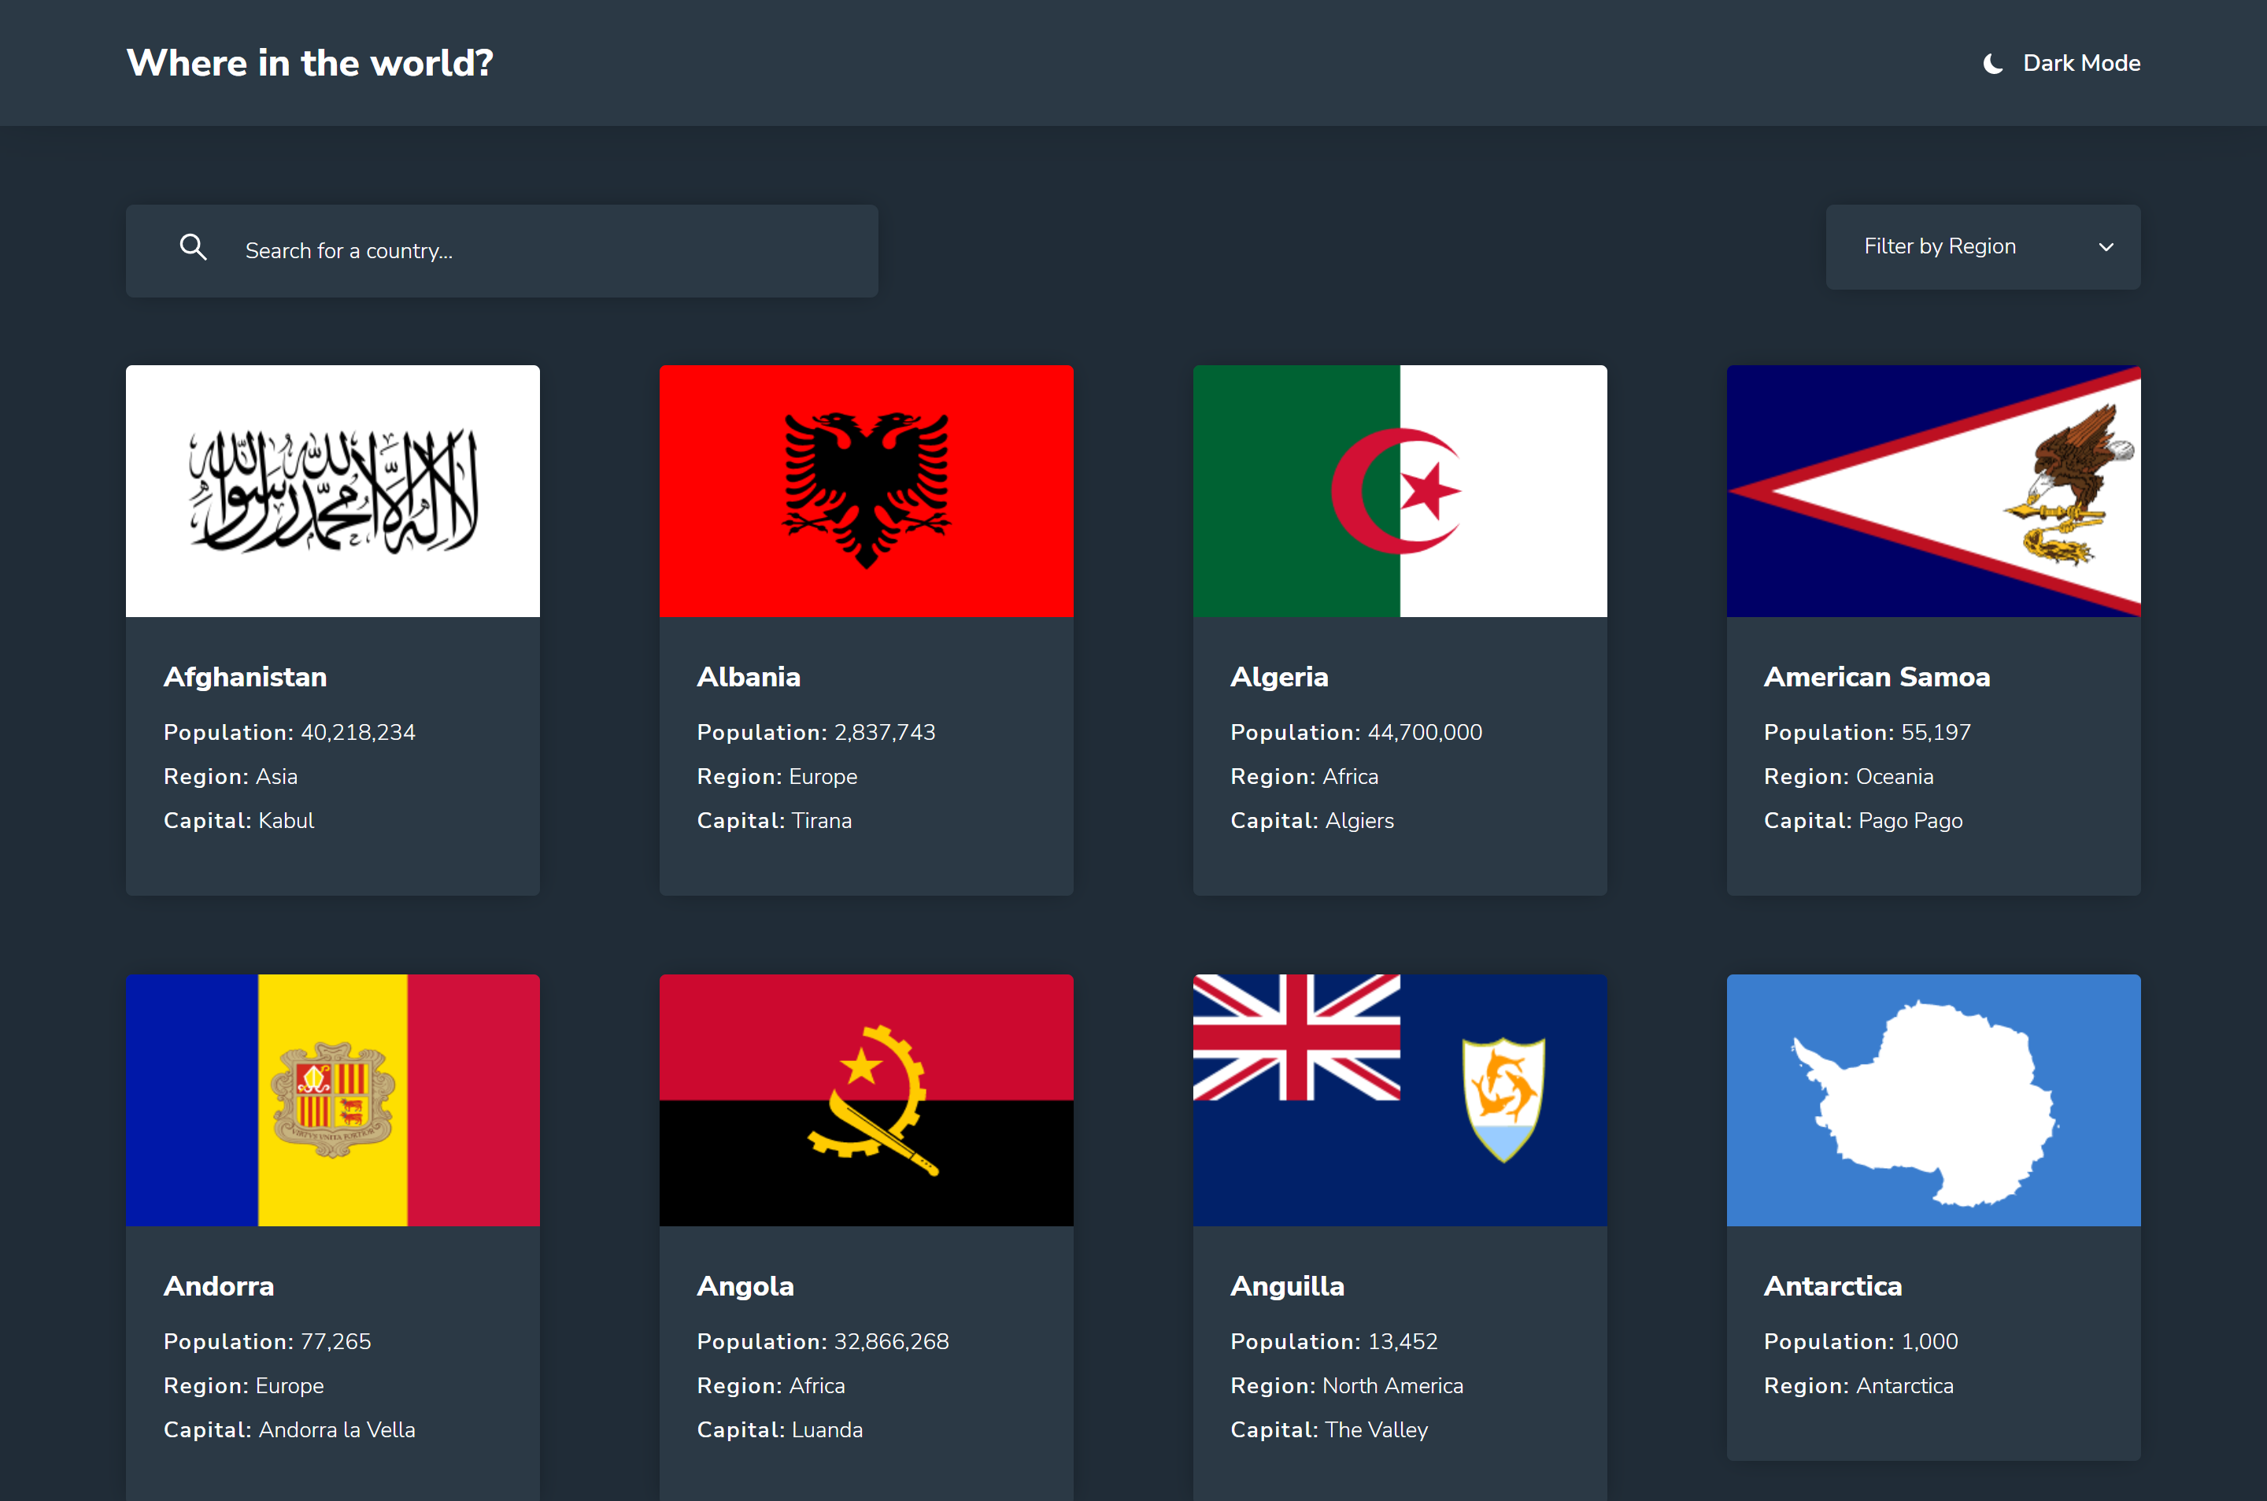This screenshot has height=1501, width=2267.
Task: Click the Antarctica card heading
Action: (x=1833, y=1285)
